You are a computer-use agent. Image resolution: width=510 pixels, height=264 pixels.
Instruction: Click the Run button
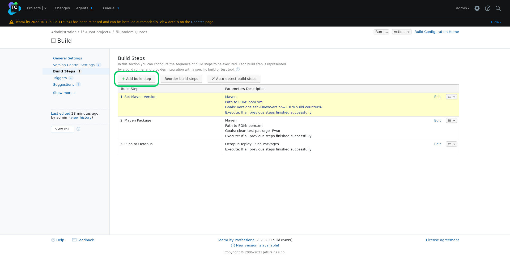pos(379,32)
